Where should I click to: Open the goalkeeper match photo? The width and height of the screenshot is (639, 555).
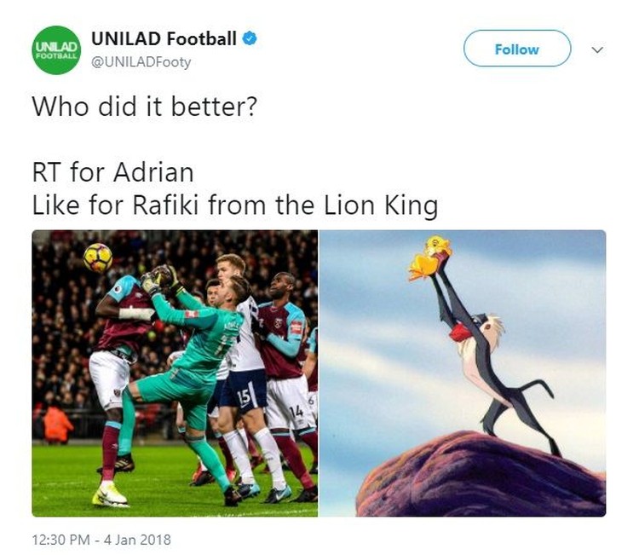175,373
